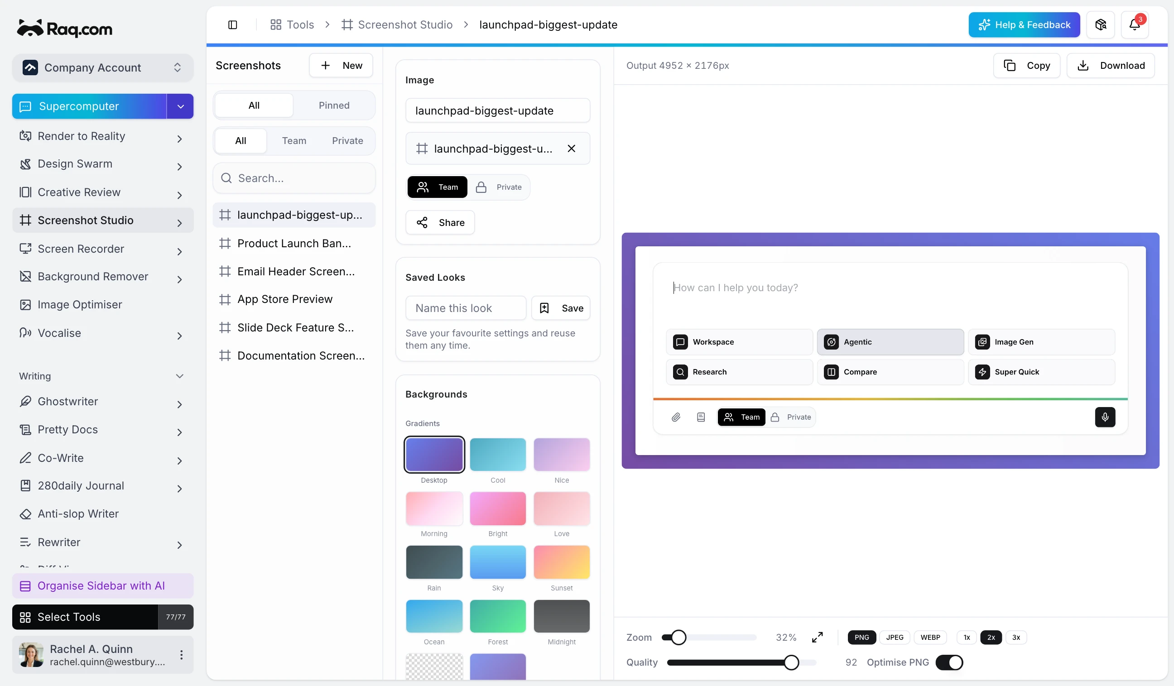Open the notifications bell
Image resolution: width=1174 pixels, height=686 pixels.
click(1135, 25)
